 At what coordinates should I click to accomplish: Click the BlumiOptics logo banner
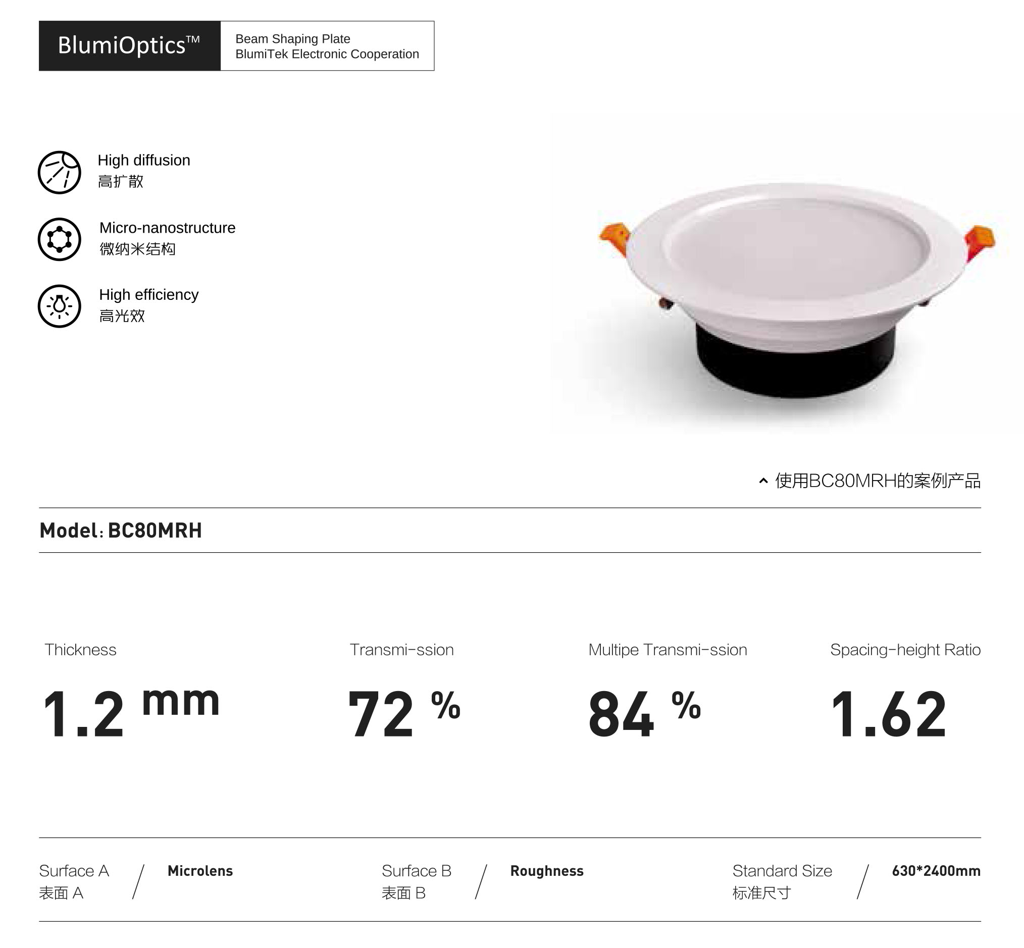129,45
